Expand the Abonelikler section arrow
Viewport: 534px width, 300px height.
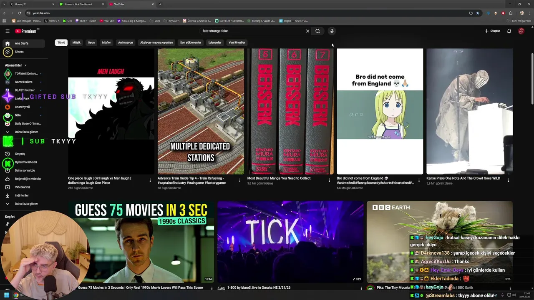tap(25, 65)
